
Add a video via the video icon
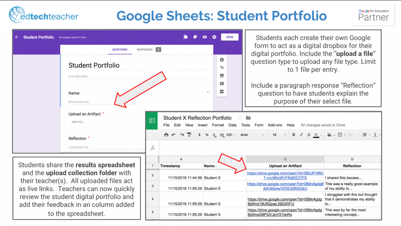coord(222,83)
